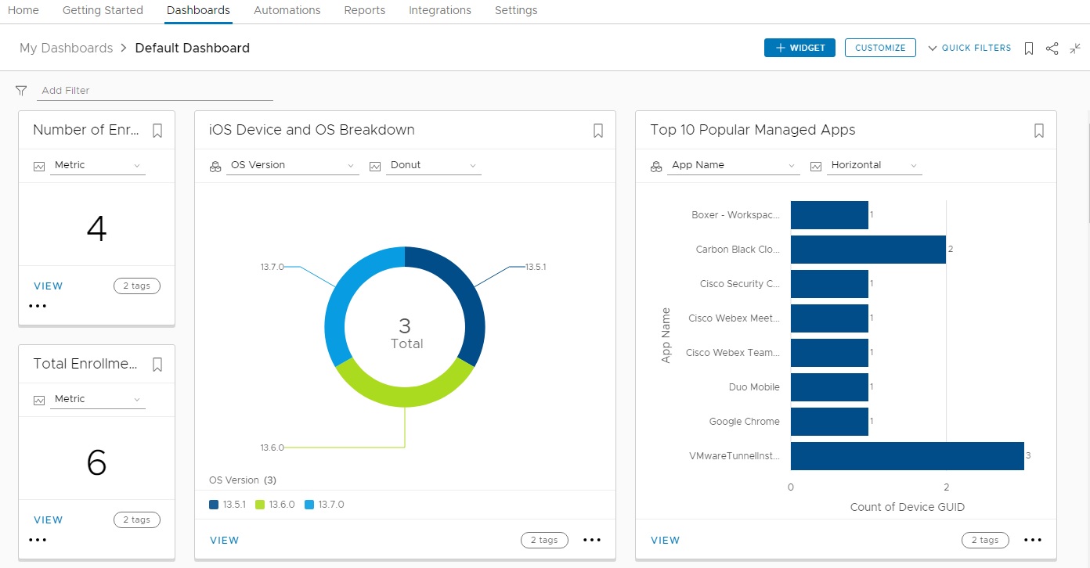The width and height of the screenshot is (1090, 568).
Task: Go to the Settings tab
Action: click(516, 11)
